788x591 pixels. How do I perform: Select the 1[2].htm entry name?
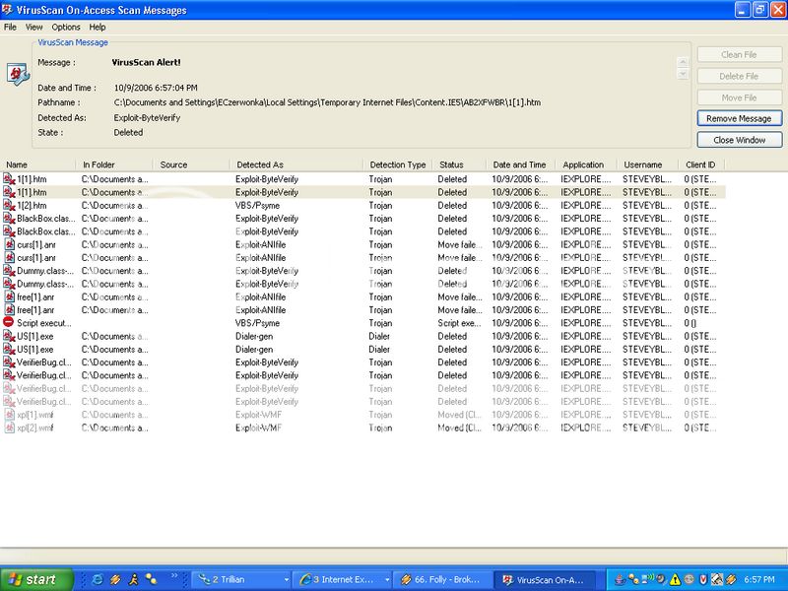click(32, 206)
